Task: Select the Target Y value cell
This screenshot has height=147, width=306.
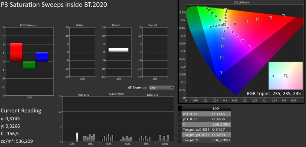Action: pyautogui.click(x=221, y=140)
